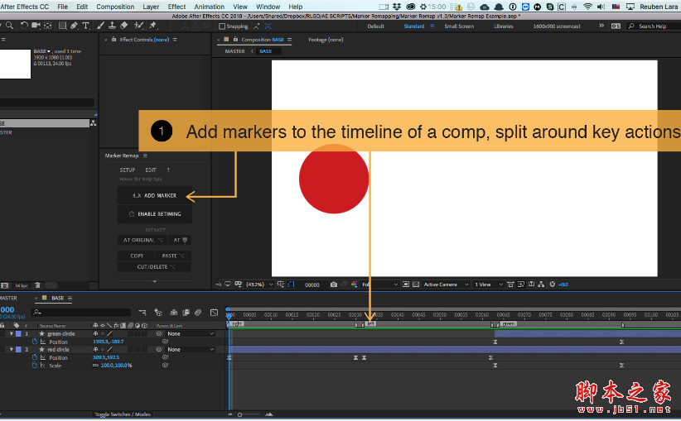
Task: Open the Composition menu
Action: click(x=115, y=7)
